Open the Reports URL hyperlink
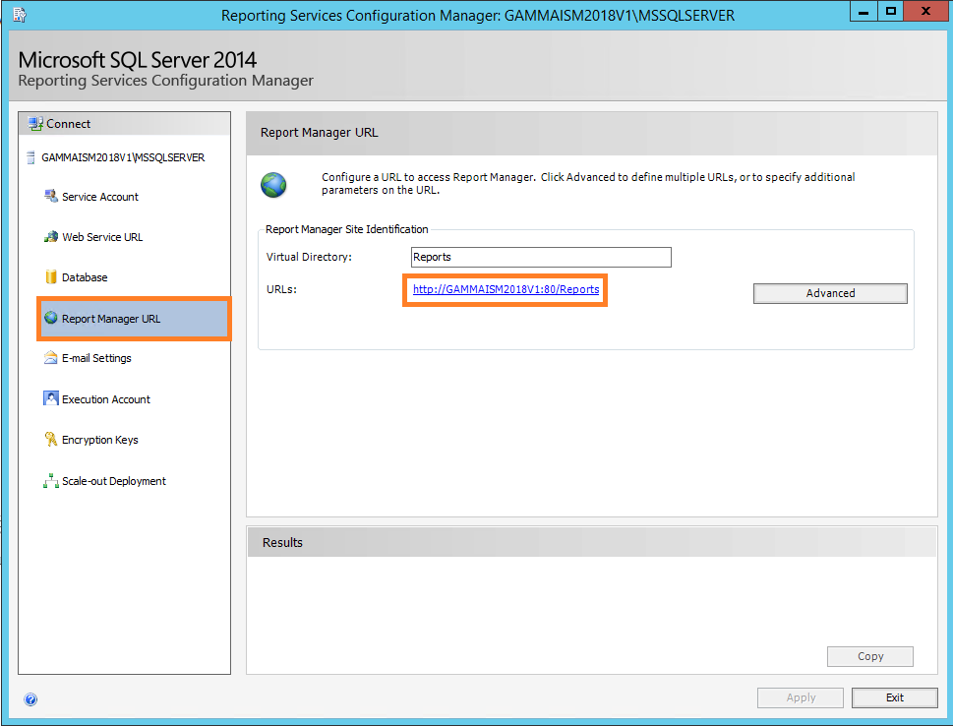953x726 pixels. (x=505, y=289)
